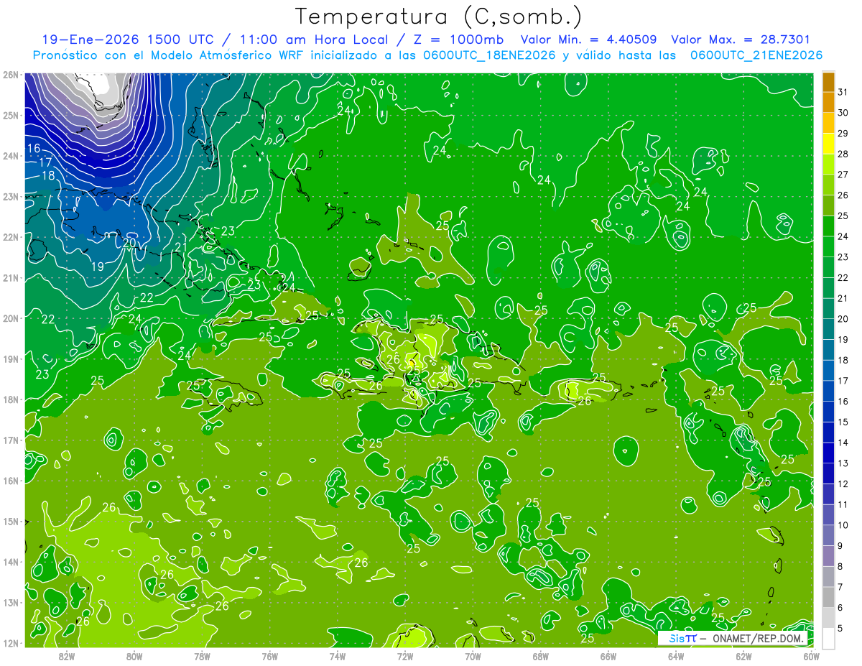
Task: Click the longitude axis label "78W"
Action: pyautogui.click(x=202, y=657)
